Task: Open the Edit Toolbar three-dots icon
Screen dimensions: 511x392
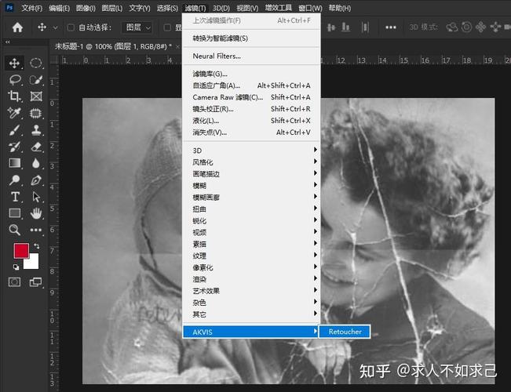Action: (x=36, y=230)
